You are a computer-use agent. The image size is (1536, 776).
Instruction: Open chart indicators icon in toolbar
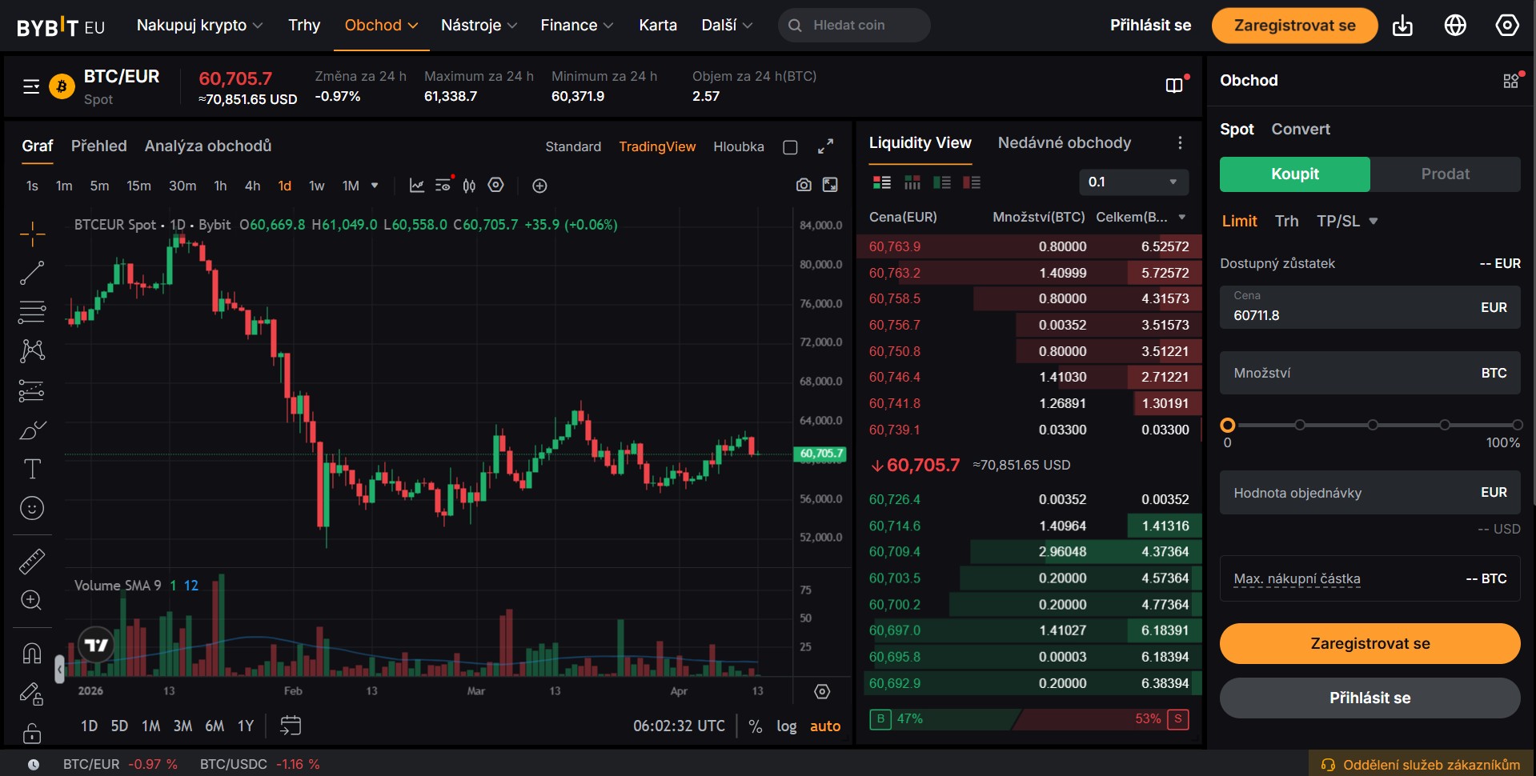pyautogui.click(x=417, y=186)
